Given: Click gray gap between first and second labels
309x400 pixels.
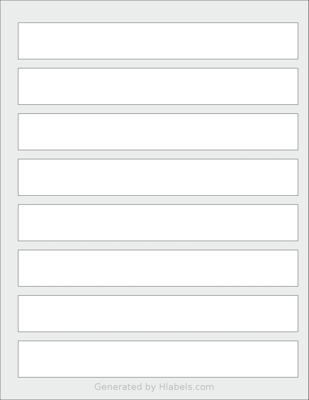Looking at the screenshot, I should 158,64.
